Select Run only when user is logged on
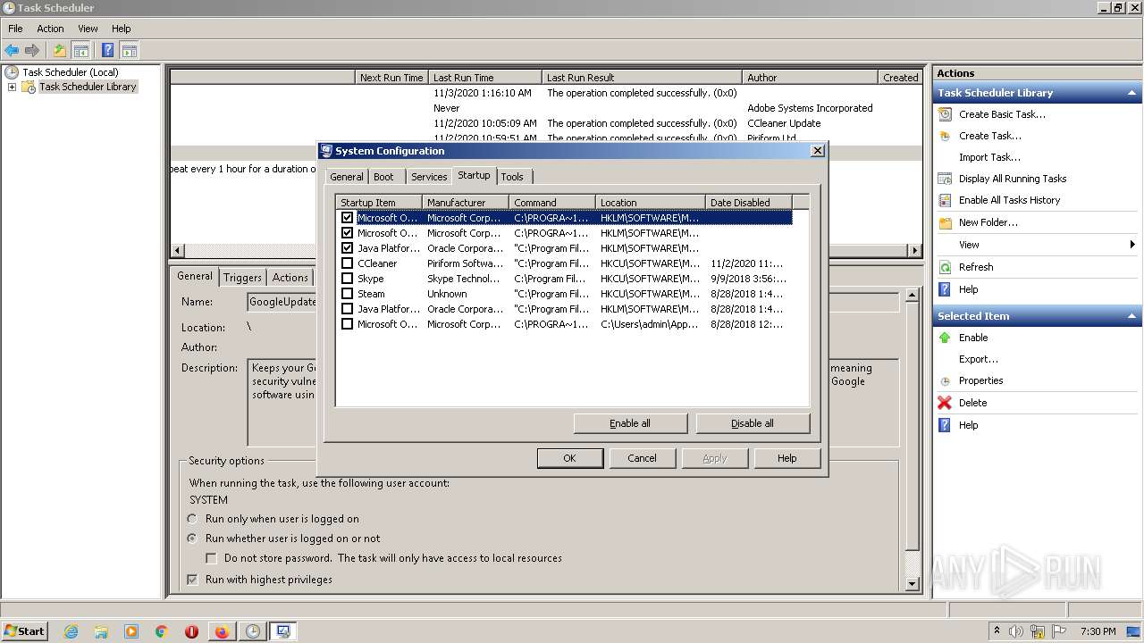The height and width of the screenshot is (643, 1144). click(x=192, y=519)
